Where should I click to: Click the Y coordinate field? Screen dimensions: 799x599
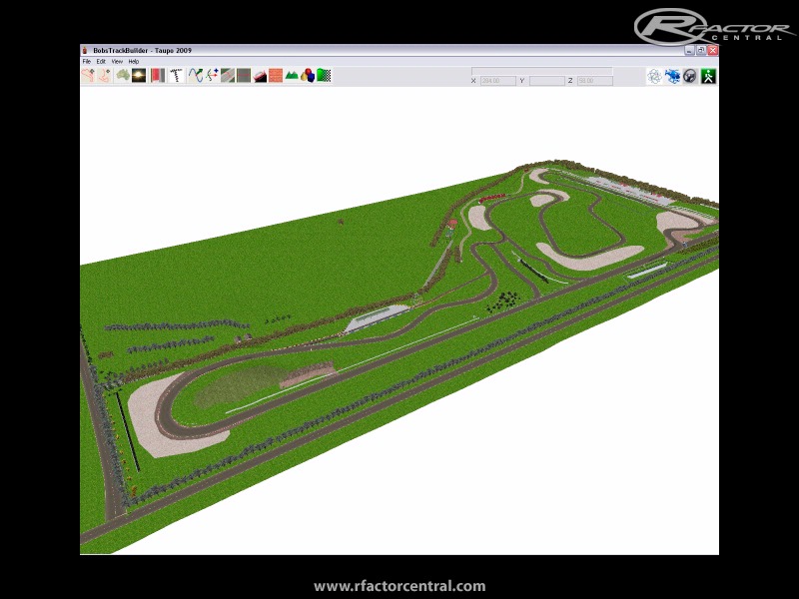coord(546,80)
